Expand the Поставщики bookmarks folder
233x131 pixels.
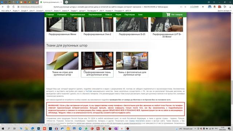point(92,11)
